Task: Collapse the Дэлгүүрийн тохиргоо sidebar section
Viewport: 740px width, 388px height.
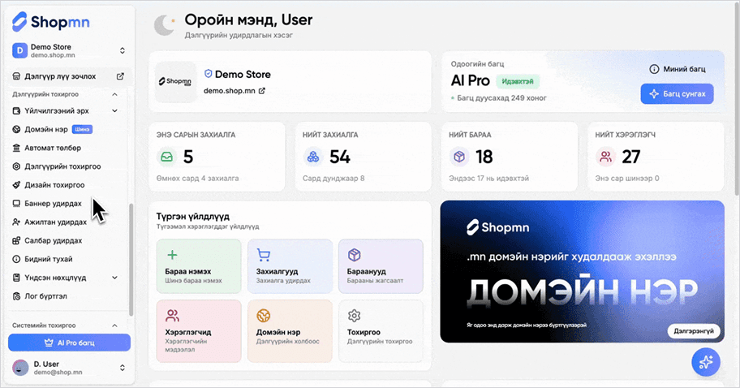Action: [114, 94]
